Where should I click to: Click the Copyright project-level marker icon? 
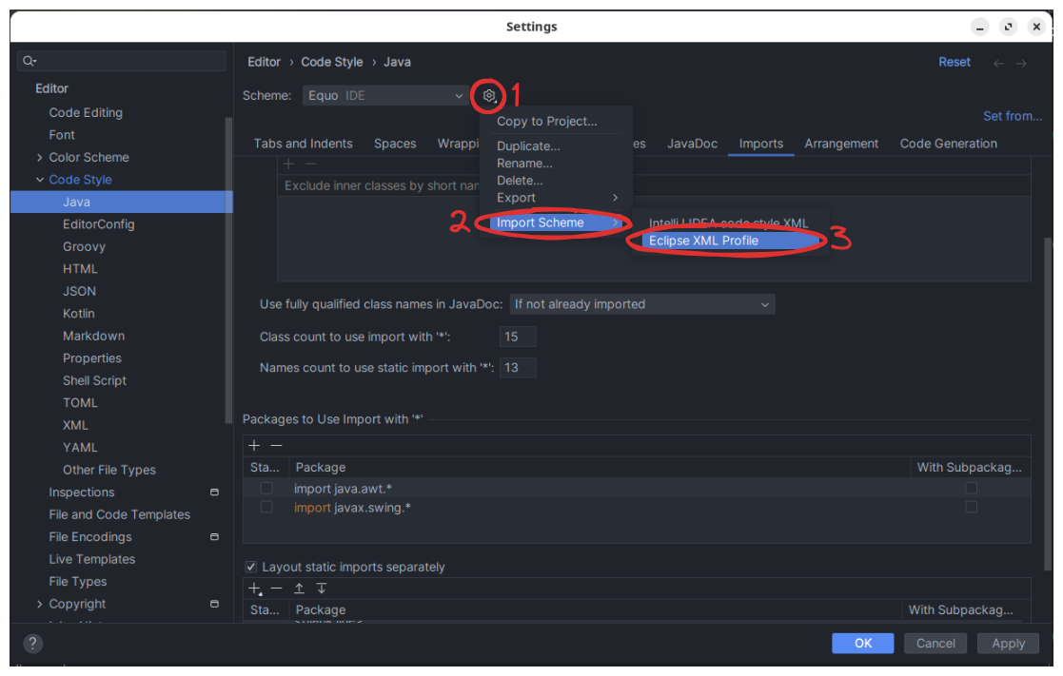click(x=214, y=604)
